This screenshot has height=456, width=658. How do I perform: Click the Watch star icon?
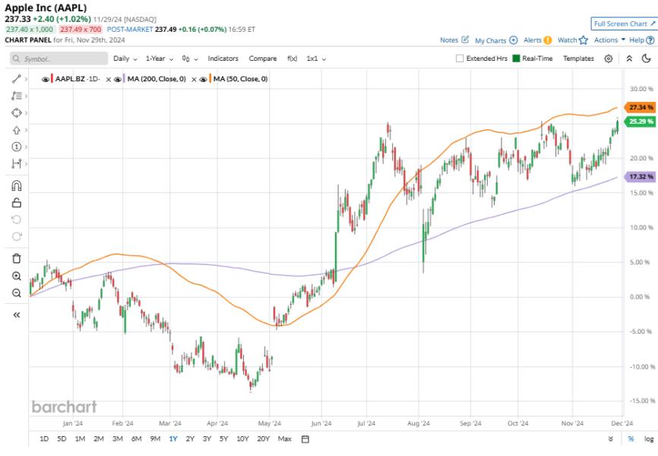pyautogui.click(x=584, y=40)
